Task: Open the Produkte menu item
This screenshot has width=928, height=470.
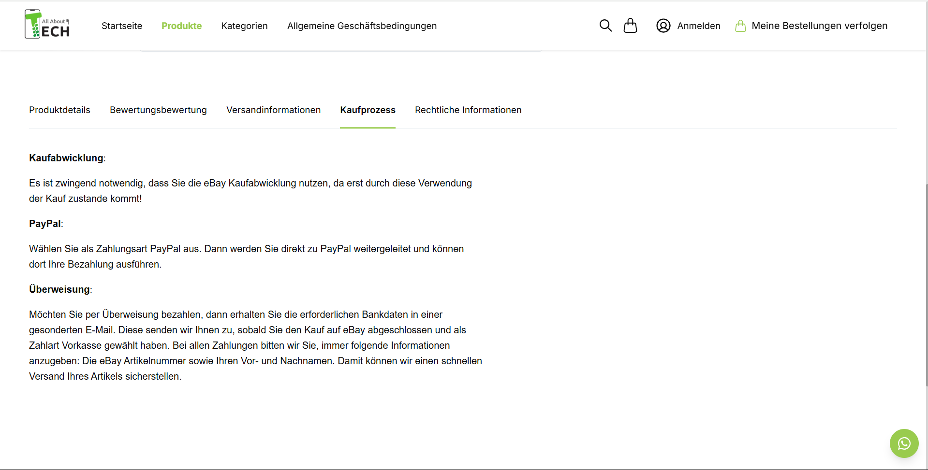Action: pyautogui.click(x=181, y=26)
